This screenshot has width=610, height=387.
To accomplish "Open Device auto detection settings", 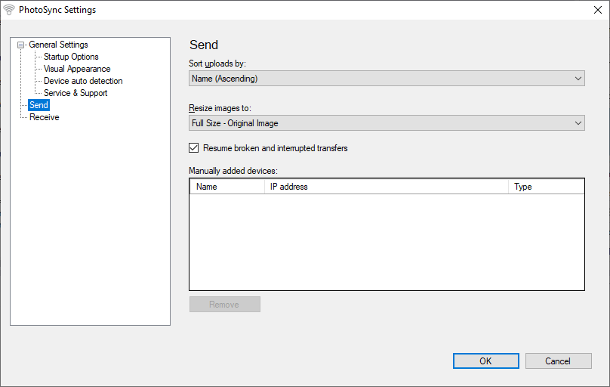I will coord(83,81).
